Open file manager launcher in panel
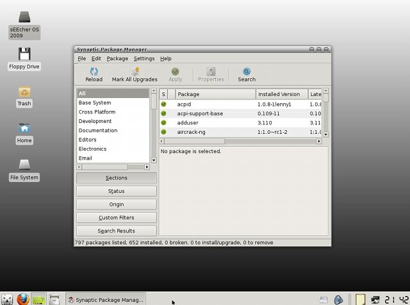Image resolution: width=410 pixels, height=305 pixels. point(54,299)
